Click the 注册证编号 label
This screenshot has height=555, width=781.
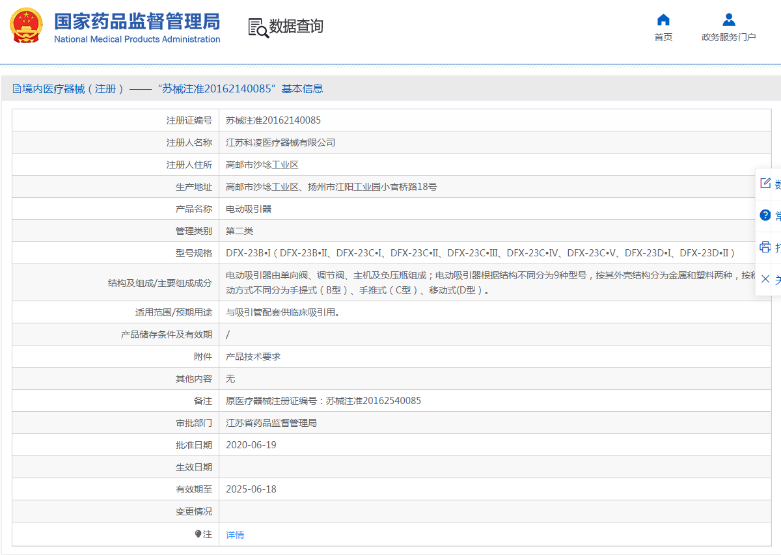click(x=189, y=120)
